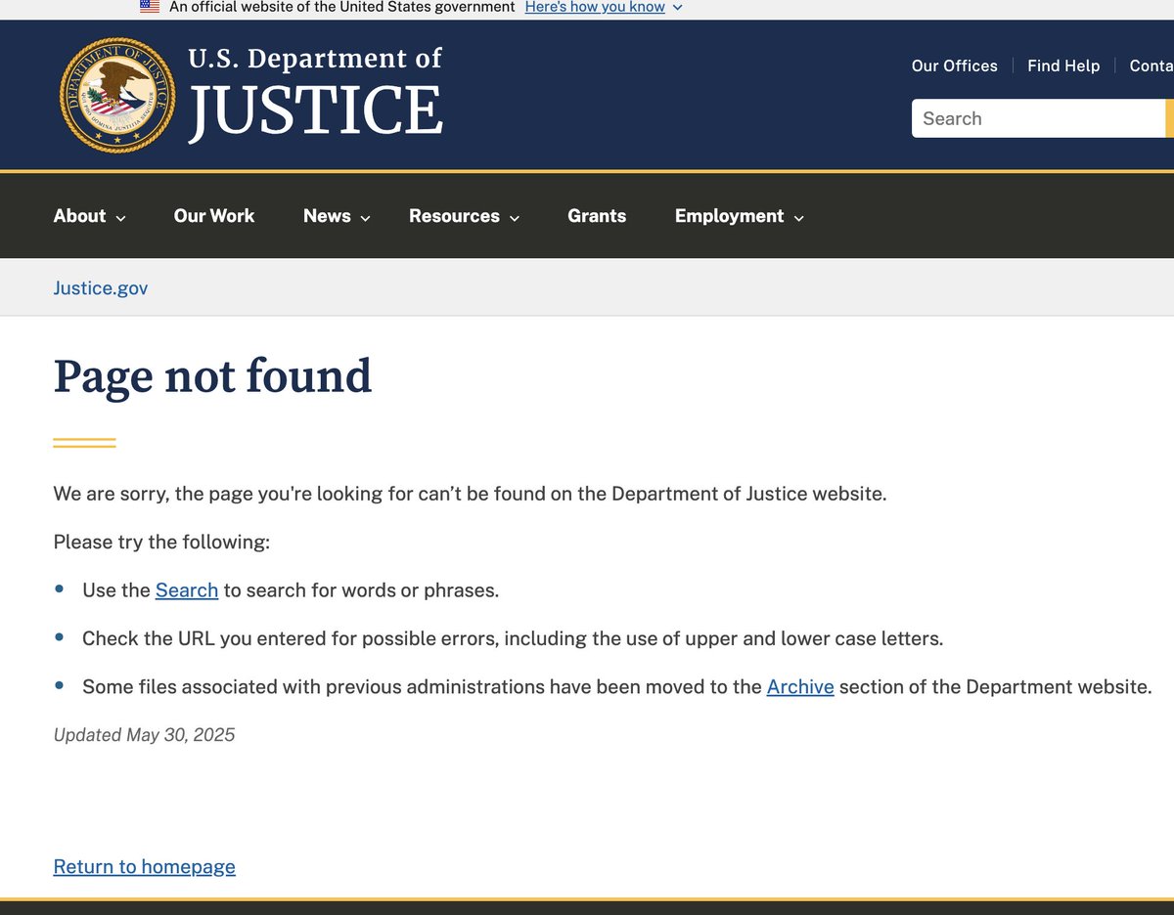Open the Find Help page
The height and width of the screenshot is (915, 1174).
pos(1063,65)
